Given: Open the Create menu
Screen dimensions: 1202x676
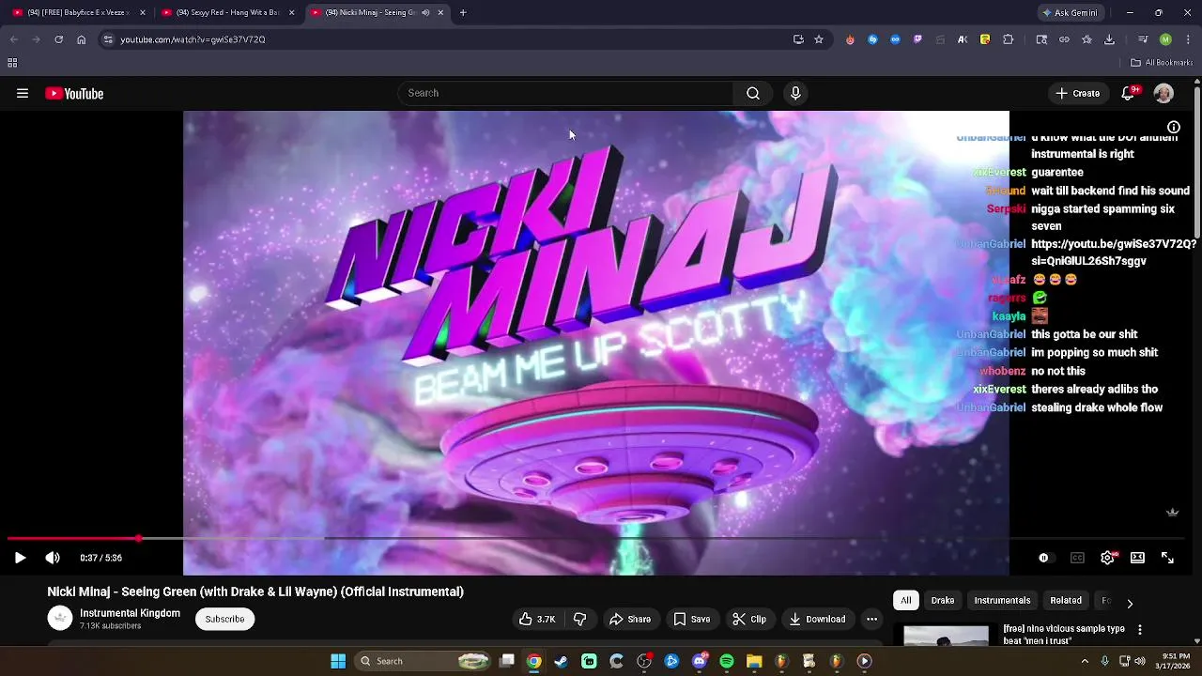Looking at the screenshot, I should 1077,93.
